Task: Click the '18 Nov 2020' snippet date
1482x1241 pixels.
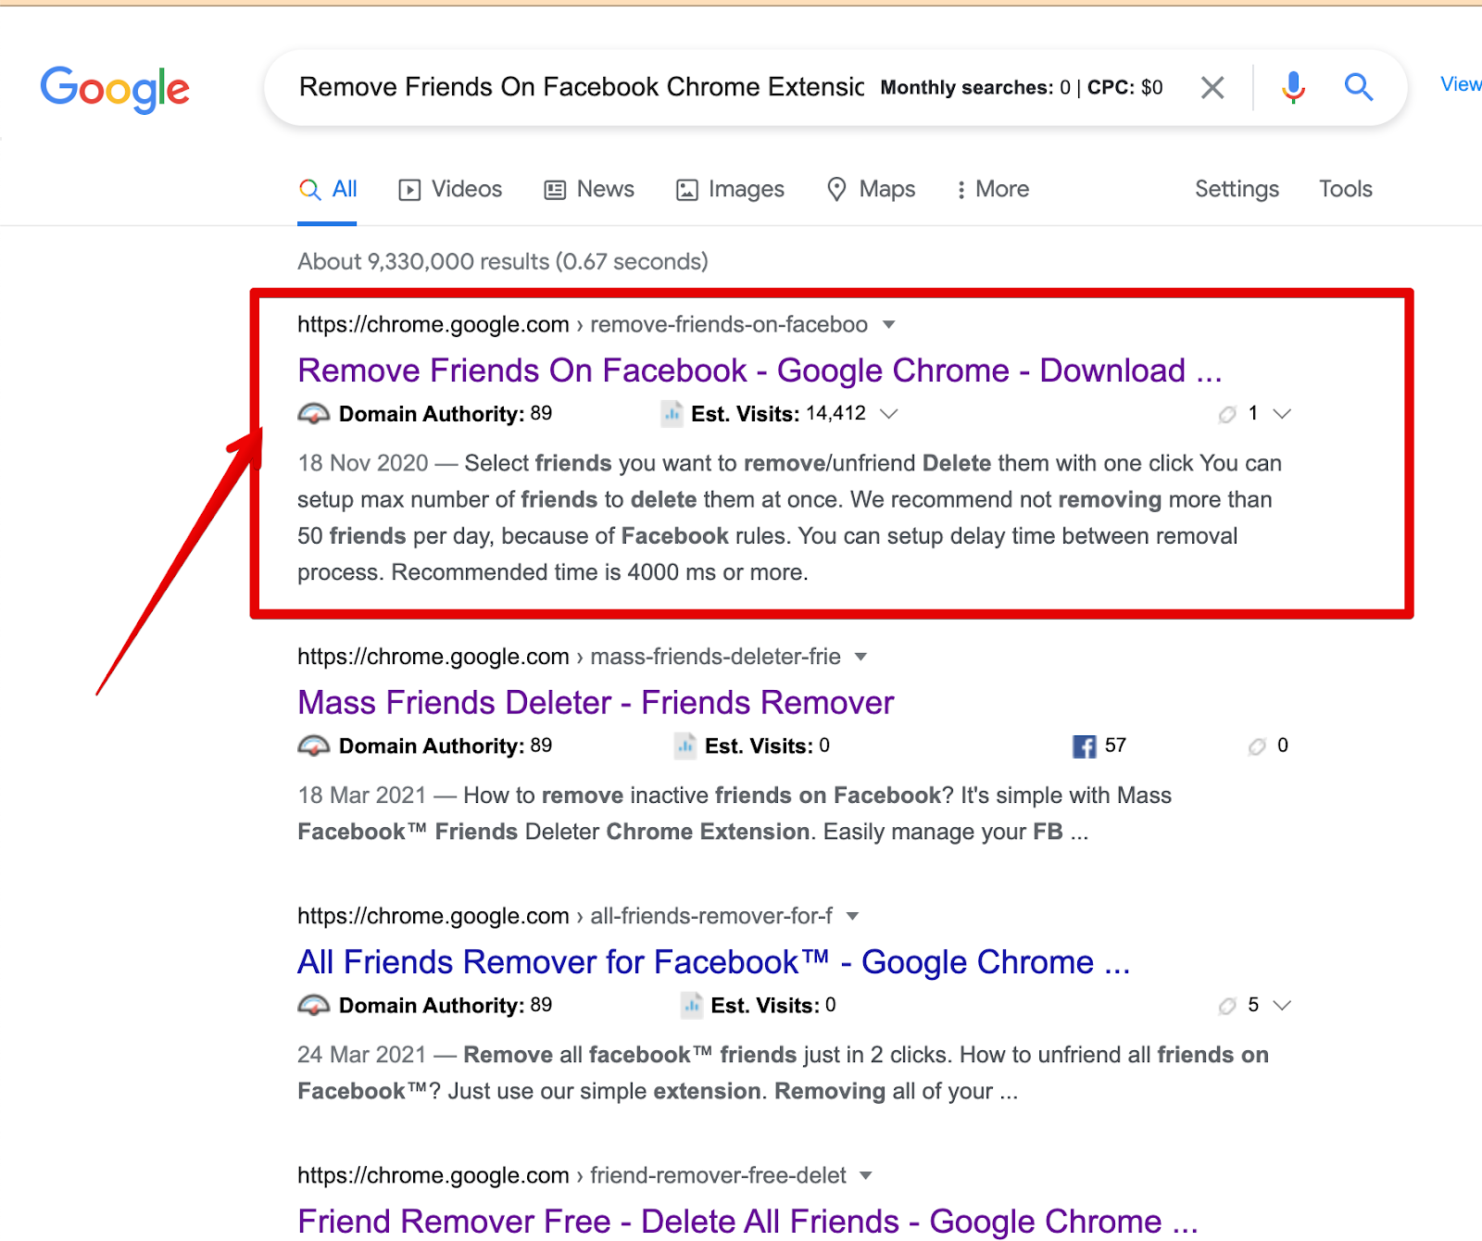Action: pyautogui.click(x=363, y=463)
